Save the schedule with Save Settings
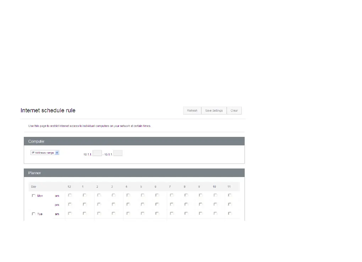The height and width of the screenshot is (262, 362). click(x=214, y=111)
